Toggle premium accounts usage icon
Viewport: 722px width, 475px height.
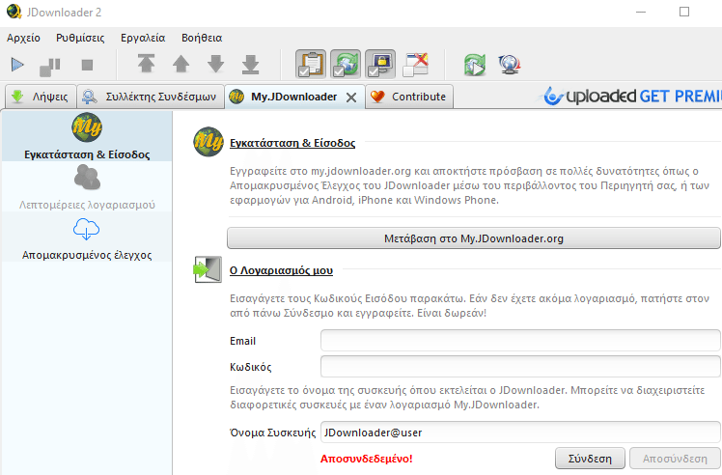pos(380,64)
